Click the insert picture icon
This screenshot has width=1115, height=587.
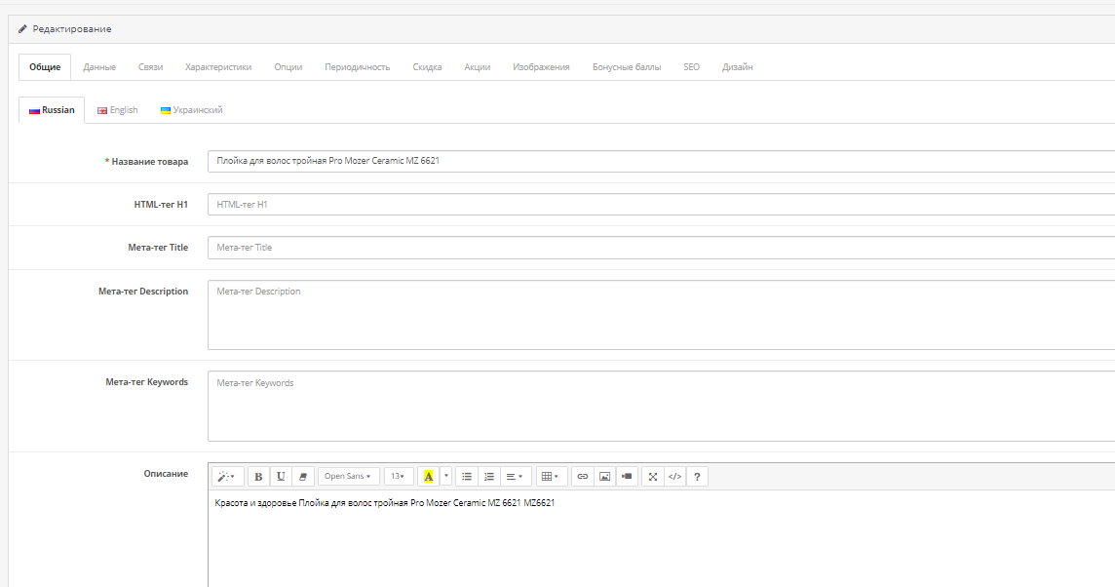click(604, 477)
